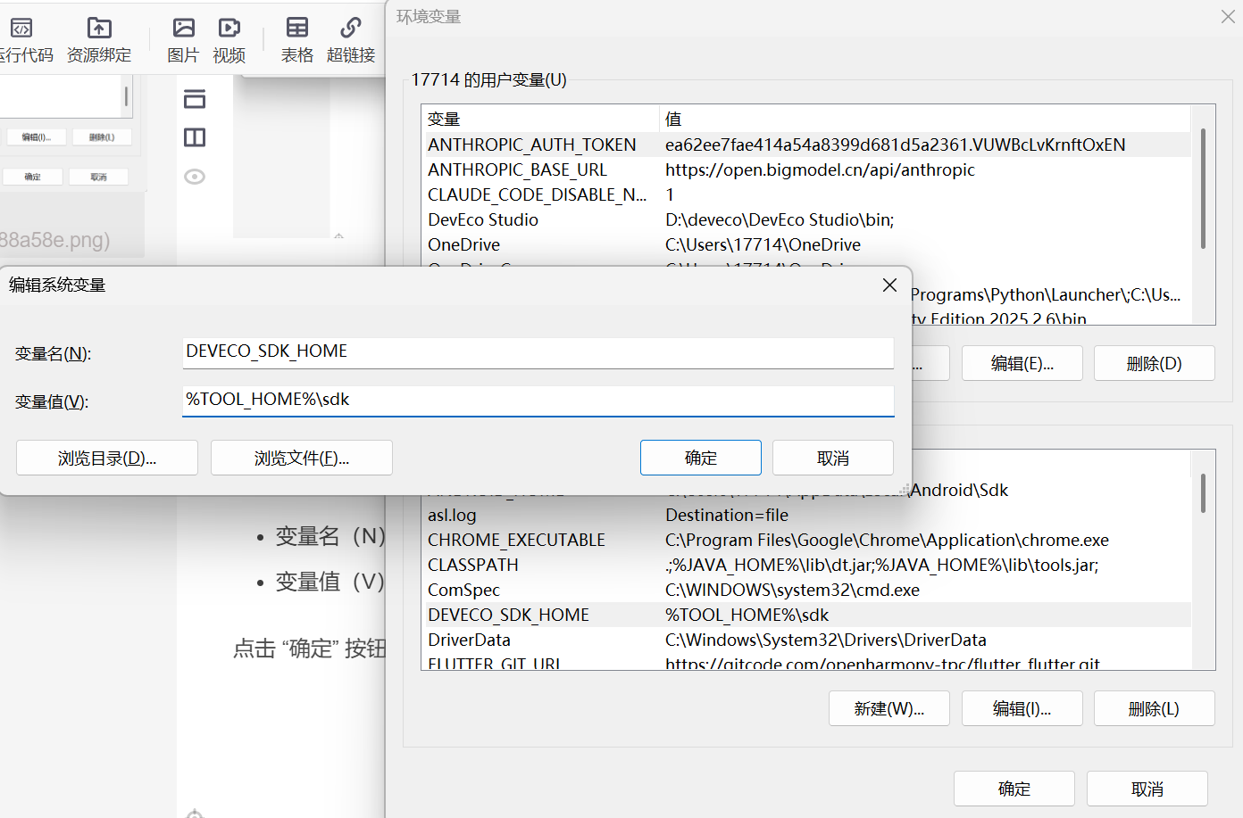Click the https://open.bigmodel.cn/api/anthropic value
The image size is (1243, 818).
[820, 169]
